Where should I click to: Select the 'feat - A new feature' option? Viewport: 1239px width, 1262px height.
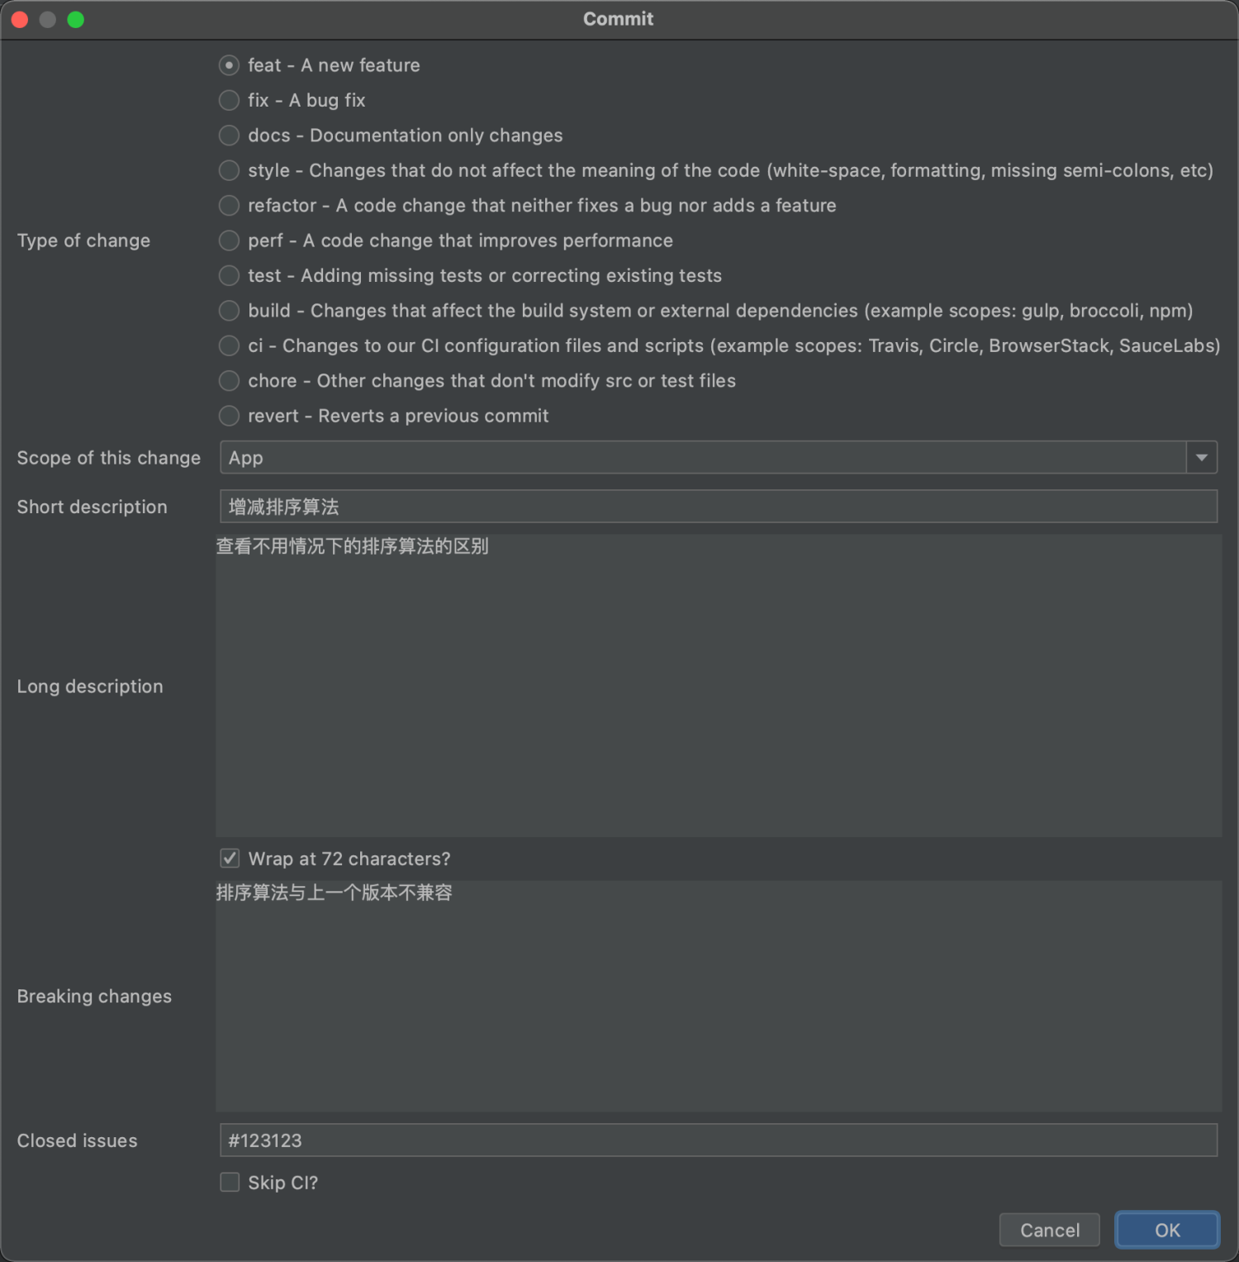point(230,65)
